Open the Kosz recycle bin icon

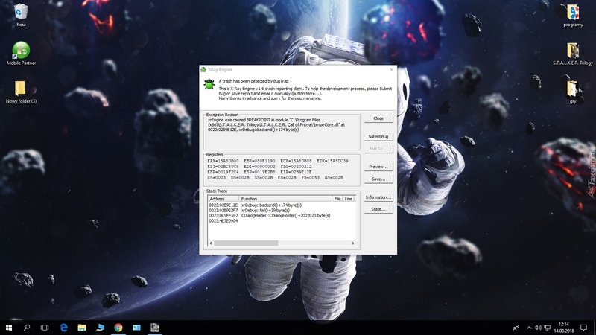[21, 14]
